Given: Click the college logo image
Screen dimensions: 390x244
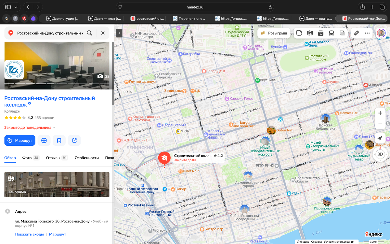Looking at the screenshot, I should pyautogui.click(x=14, y=70).
